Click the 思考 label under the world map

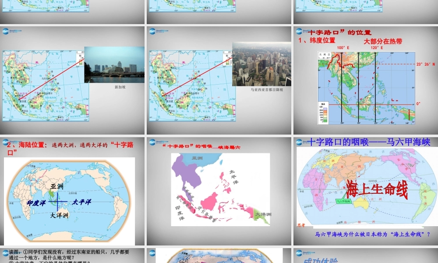click(301, 225)
